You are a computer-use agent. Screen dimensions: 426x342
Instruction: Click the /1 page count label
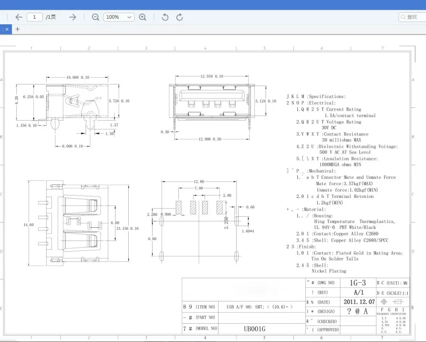click(51, 17)
